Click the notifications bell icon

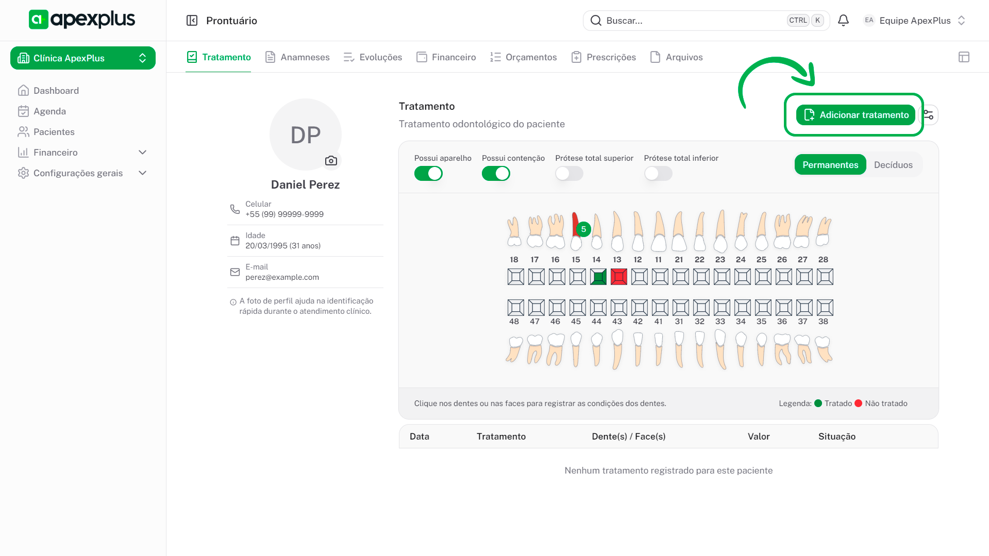843,21
